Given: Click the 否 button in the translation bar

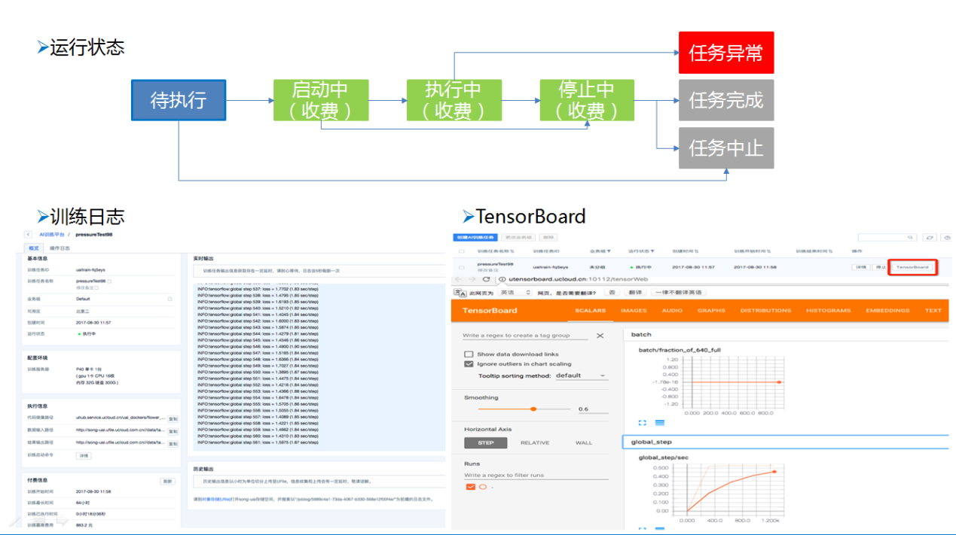Looking at the screenshot, I should pyautogui.click(x=612, y=292).
